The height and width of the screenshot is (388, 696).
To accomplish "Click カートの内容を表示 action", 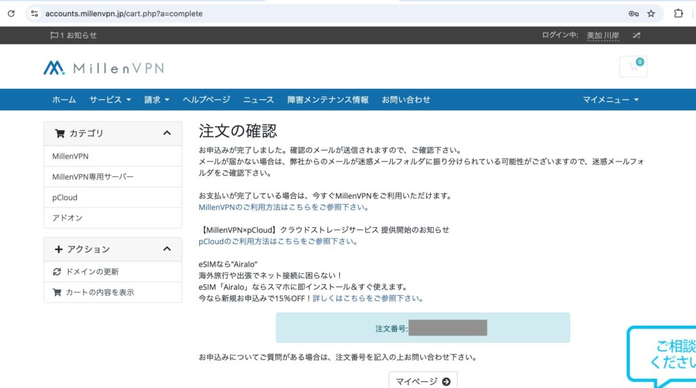I will pos(113,292).
